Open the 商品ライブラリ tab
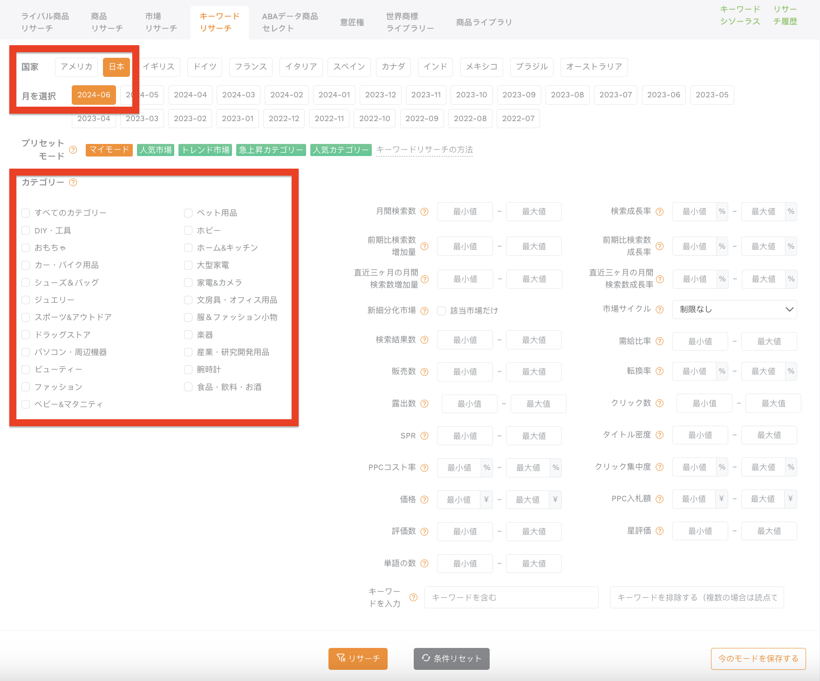Screen dimensions: 820x681 [484, 22]
